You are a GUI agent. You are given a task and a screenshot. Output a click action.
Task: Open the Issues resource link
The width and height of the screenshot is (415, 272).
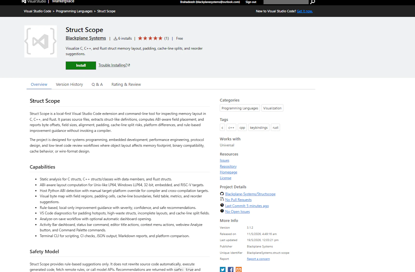(225, 160)
